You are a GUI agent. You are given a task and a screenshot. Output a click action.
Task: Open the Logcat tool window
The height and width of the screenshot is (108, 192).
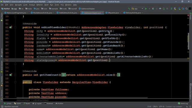pos(37,103)
